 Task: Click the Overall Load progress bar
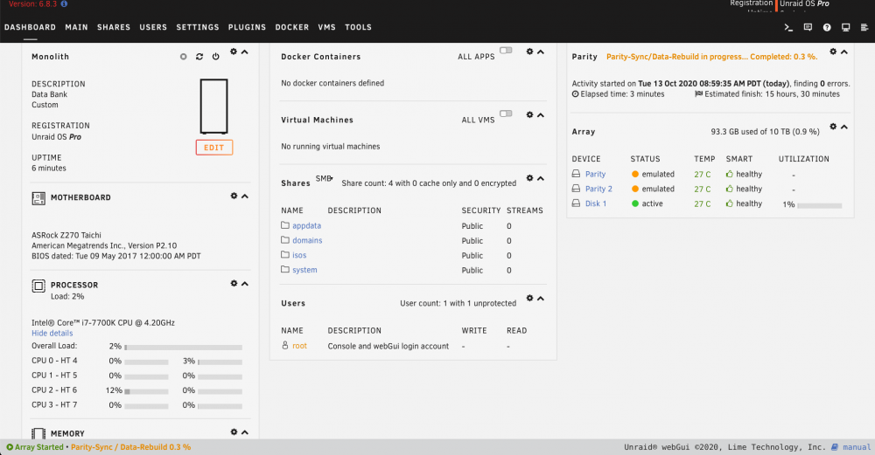click(x=184, y=347)
